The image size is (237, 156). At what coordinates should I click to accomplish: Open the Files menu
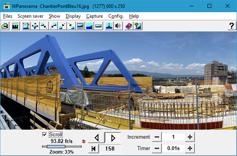click(x=7, y=16)
